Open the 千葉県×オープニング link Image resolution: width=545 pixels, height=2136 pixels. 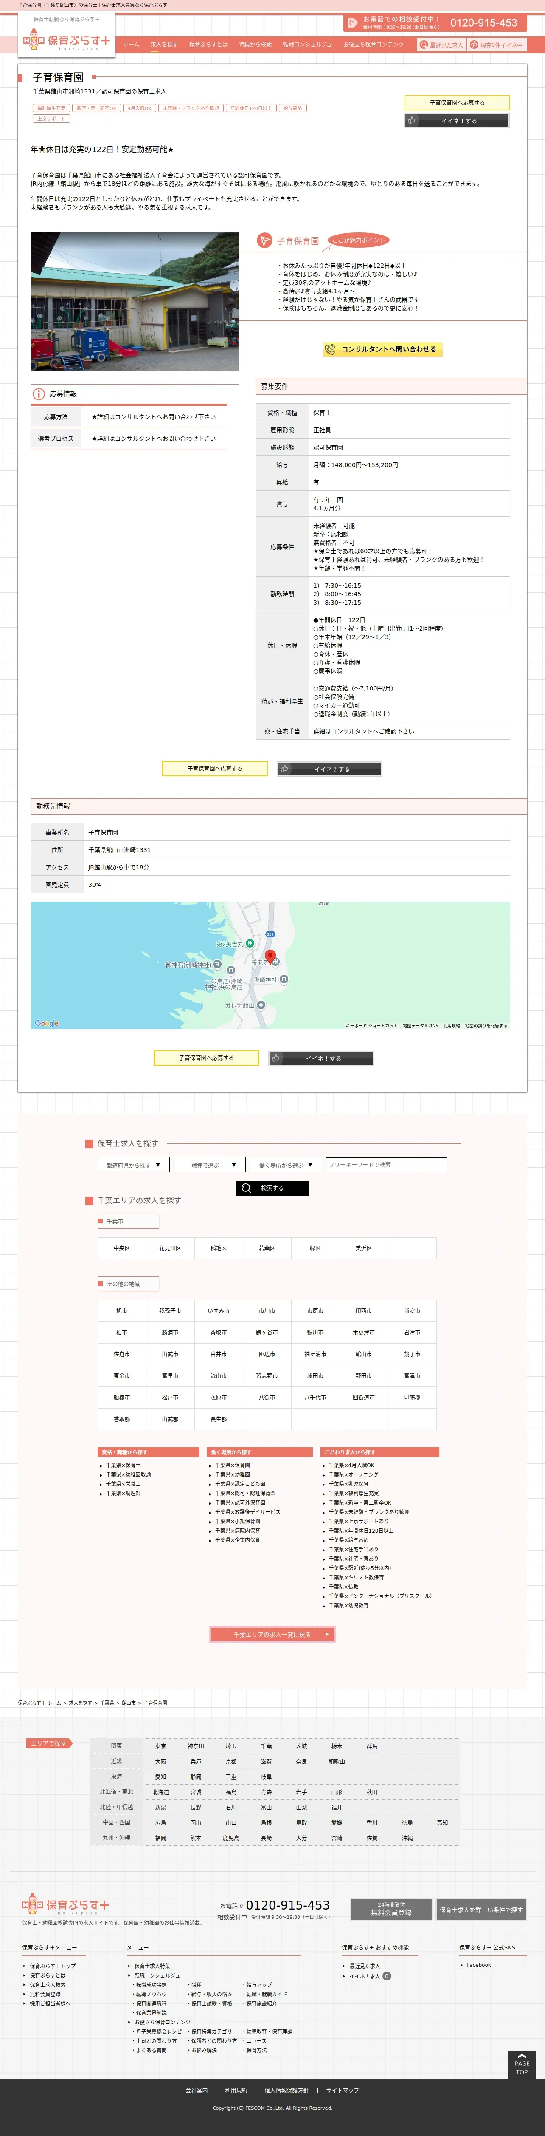(354, 1474)
